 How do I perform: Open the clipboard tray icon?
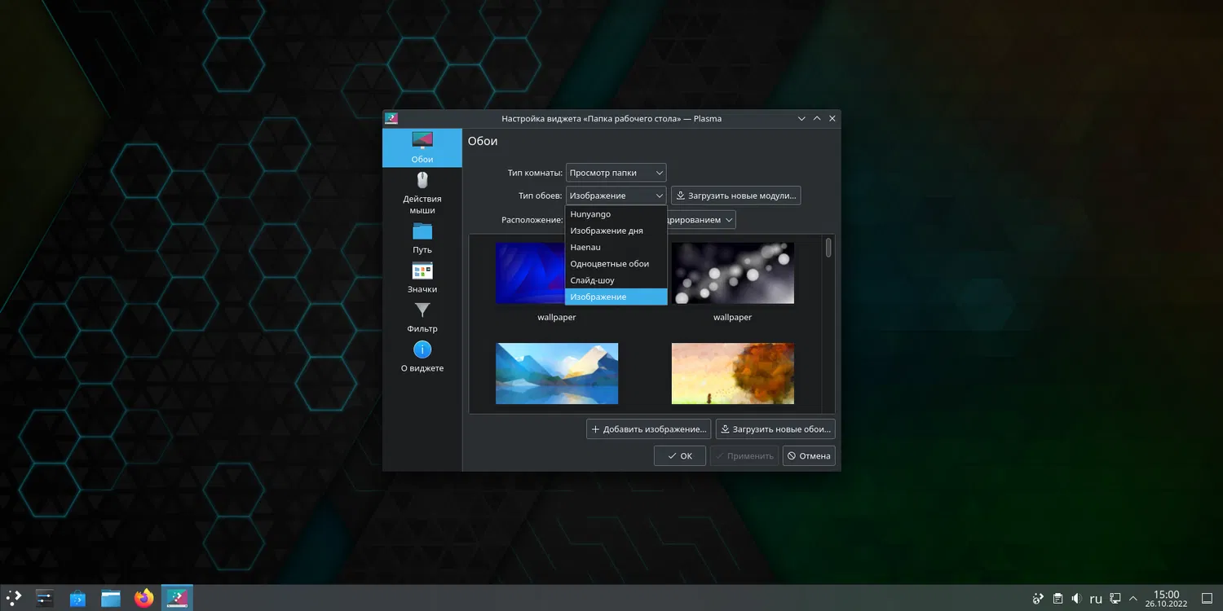1057,599
